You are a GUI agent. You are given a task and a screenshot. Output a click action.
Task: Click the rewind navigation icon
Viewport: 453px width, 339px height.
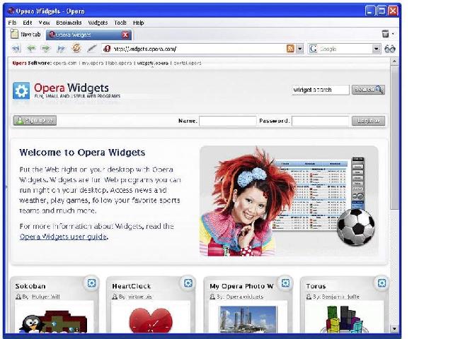click(16, 49)
